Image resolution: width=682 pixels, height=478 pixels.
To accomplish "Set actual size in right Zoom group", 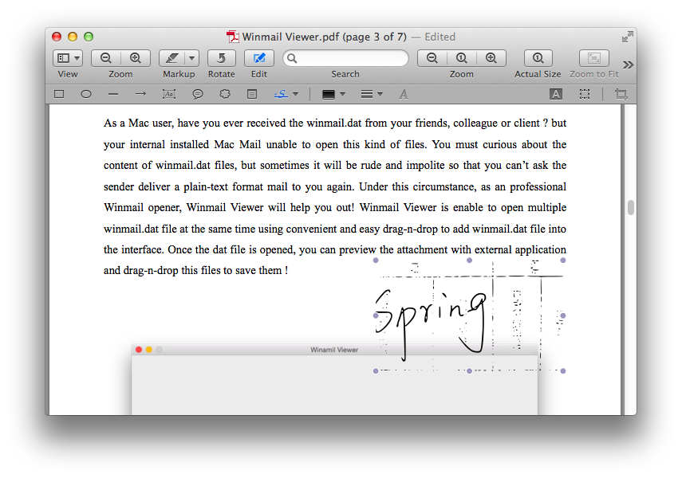I will coord(462,58).
